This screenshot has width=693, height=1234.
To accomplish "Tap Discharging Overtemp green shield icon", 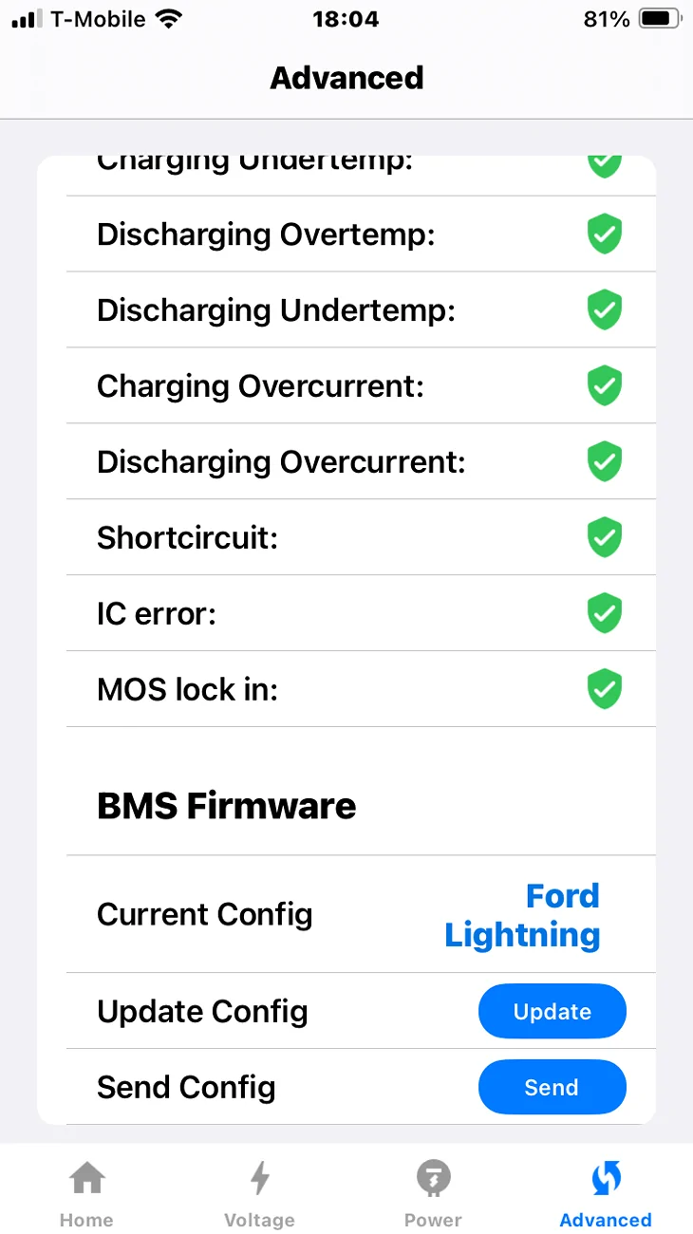I will (x=605, y=234).
